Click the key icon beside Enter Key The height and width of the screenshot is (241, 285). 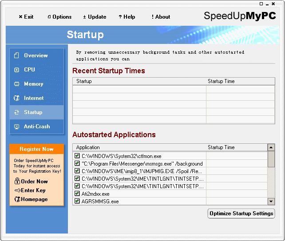(x=17, y=190)
